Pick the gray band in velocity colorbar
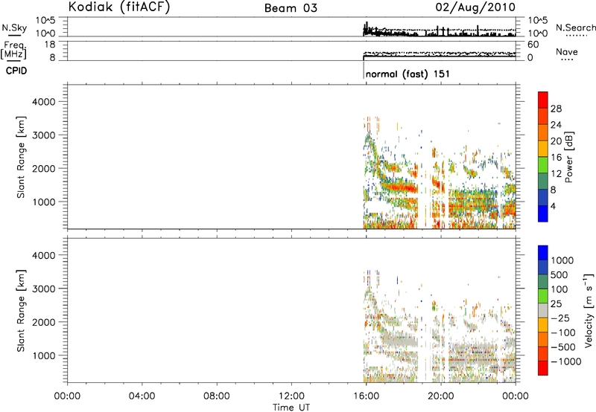The image size is (596, 412). [543, 310]
